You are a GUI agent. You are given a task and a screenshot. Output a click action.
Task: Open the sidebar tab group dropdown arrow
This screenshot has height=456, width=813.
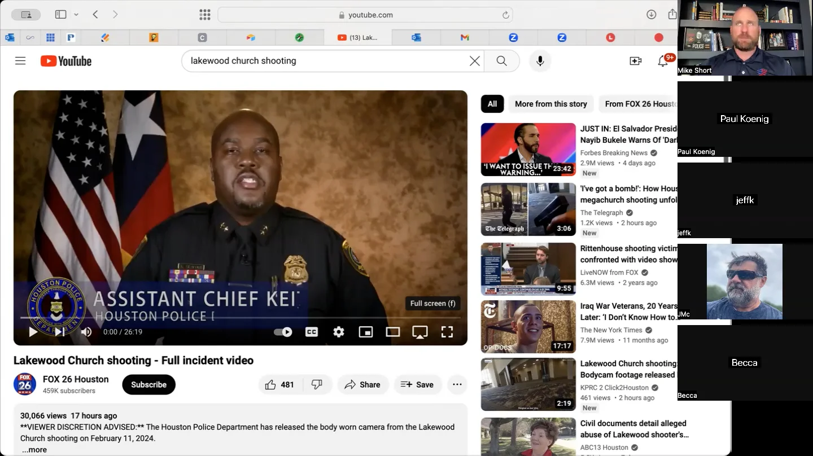pos(76,15)
